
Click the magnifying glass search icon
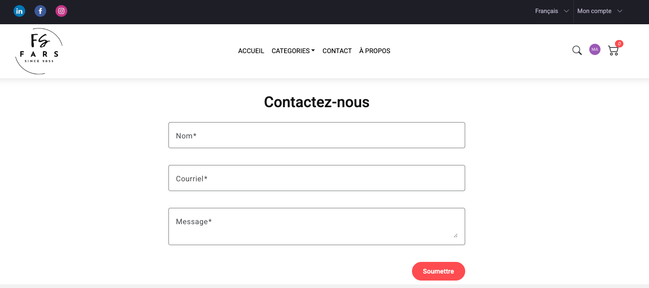[x=577, y=50]
